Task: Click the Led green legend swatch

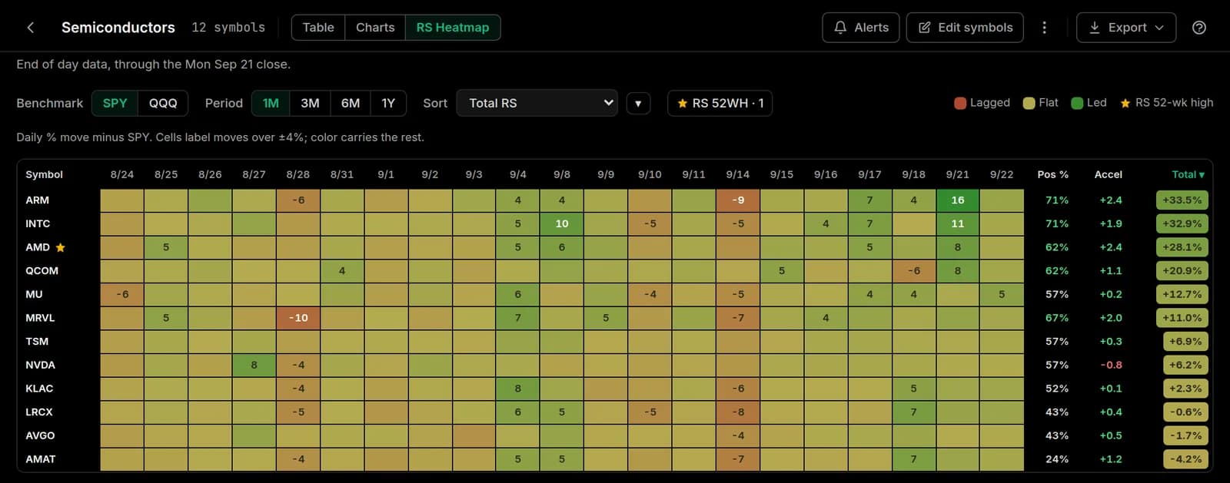Action: click(1077, 103)
